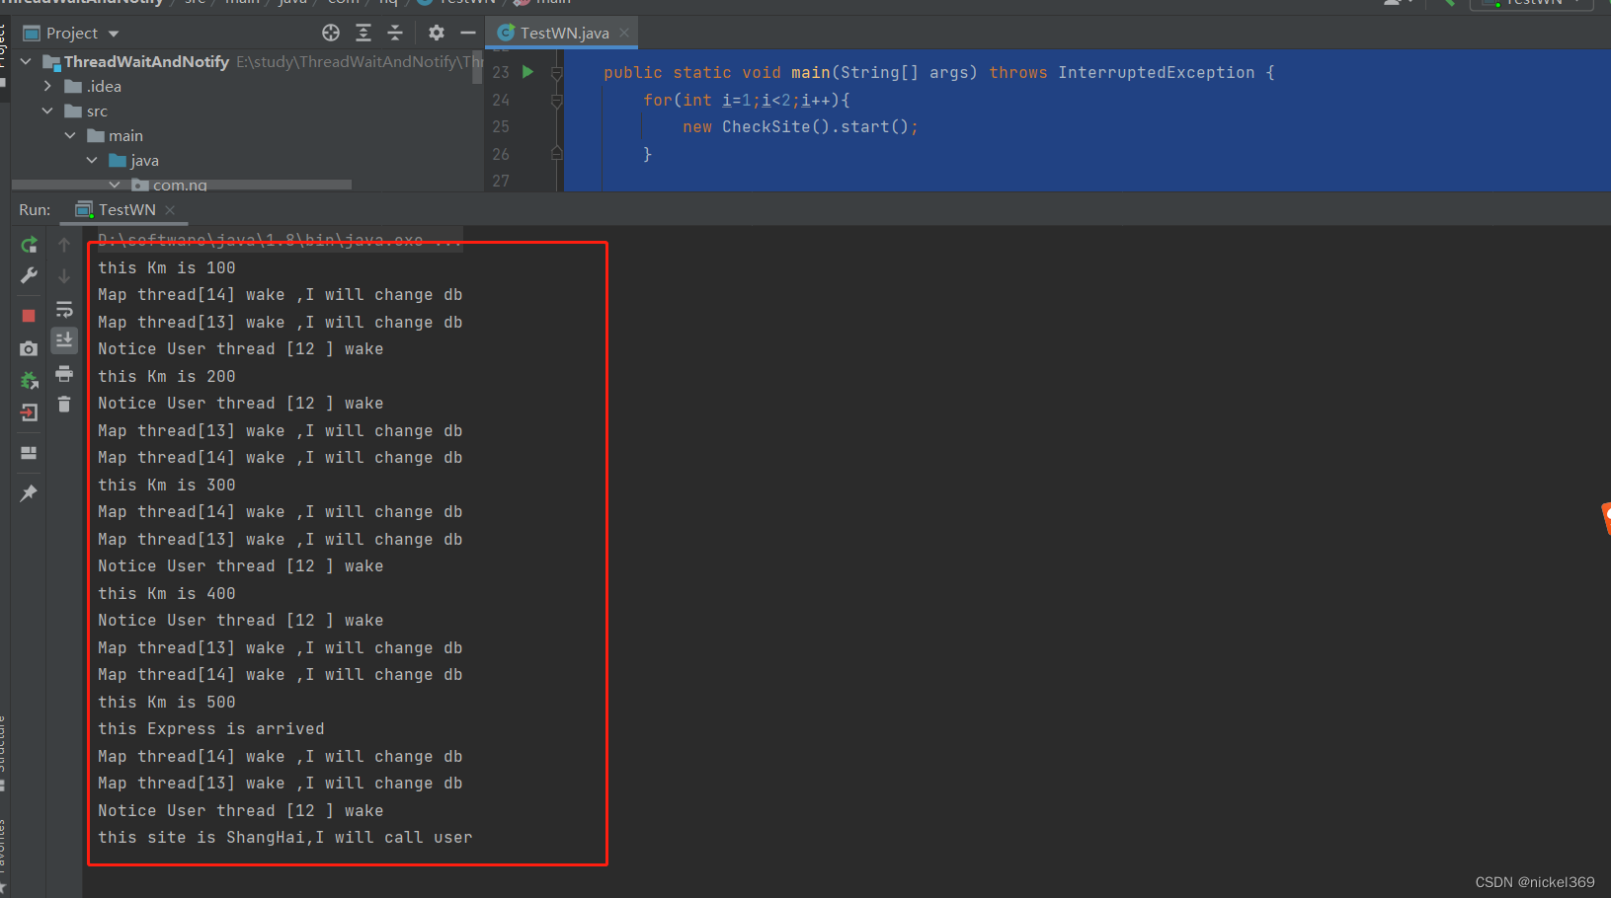
Task: Select the TestWN run tab
Action: [x=126, y=210]
